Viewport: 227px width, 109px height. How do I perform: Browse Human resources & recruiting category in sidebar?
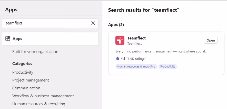pyautogui.click(x=39, y=104)
